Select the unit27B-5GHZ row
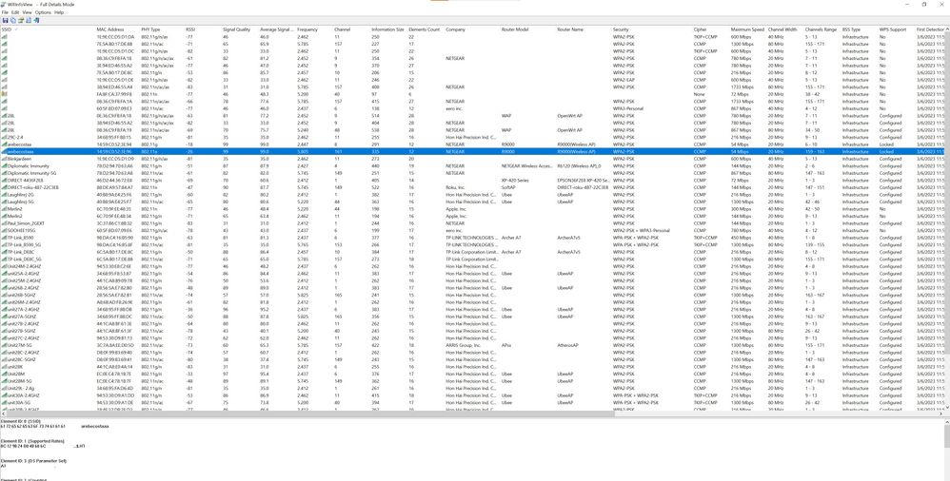950x481 pixels. [472, 331]
